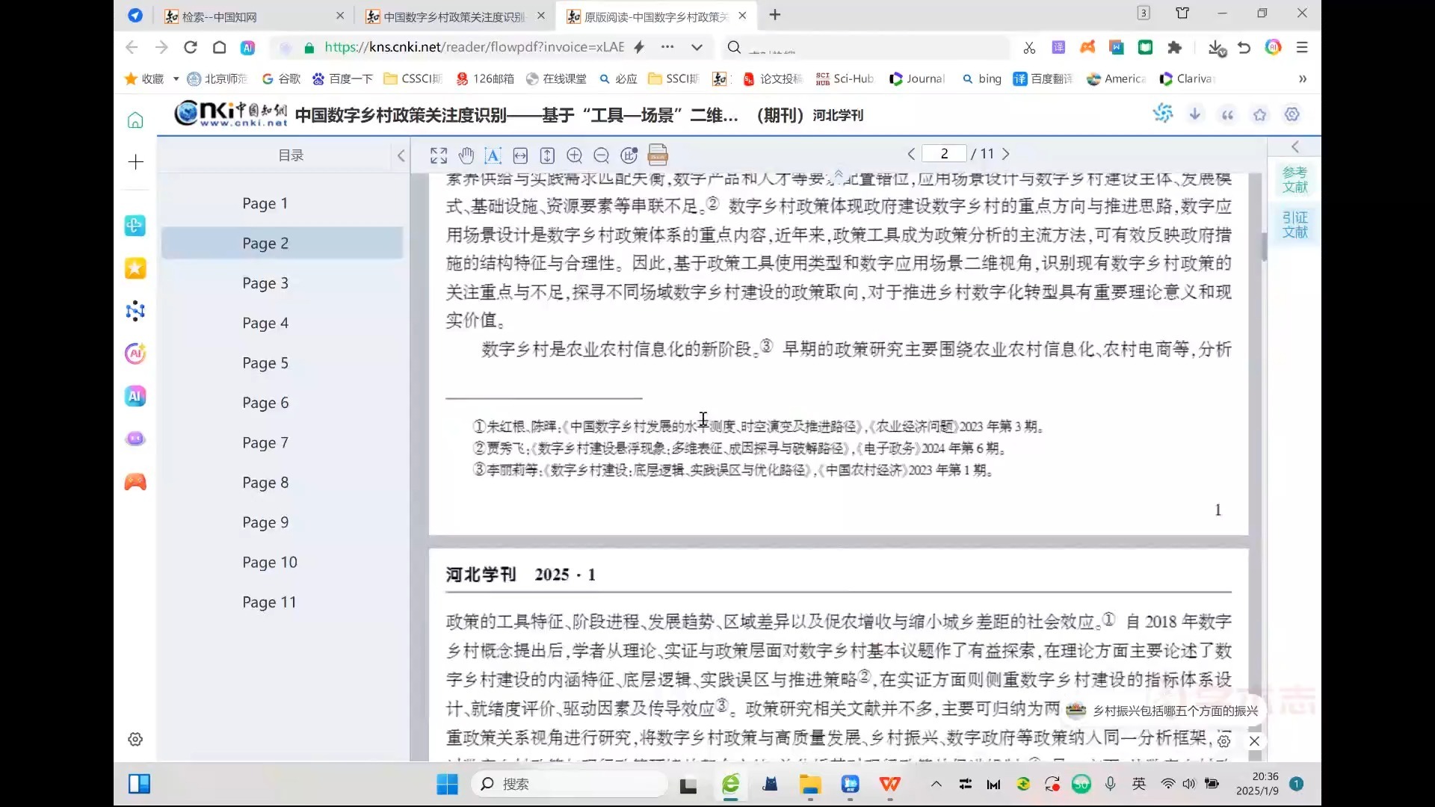Zoom in on the PDF document
This screenshot has height=807, width=1435.
coord(575,155)
